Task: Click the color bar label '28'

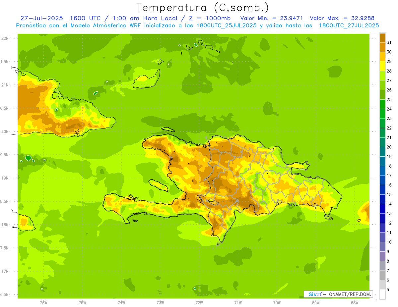Action: click(x=389, y=71)
